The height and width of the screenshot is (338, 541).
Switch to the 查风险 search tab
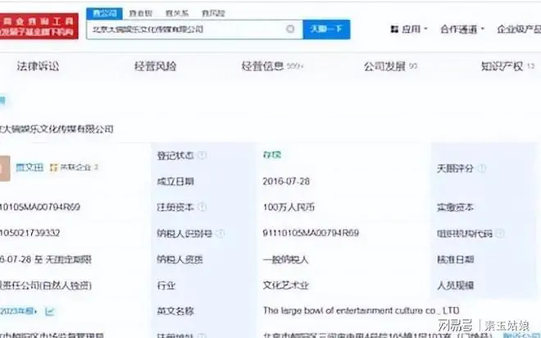click(x=213, y=13)
